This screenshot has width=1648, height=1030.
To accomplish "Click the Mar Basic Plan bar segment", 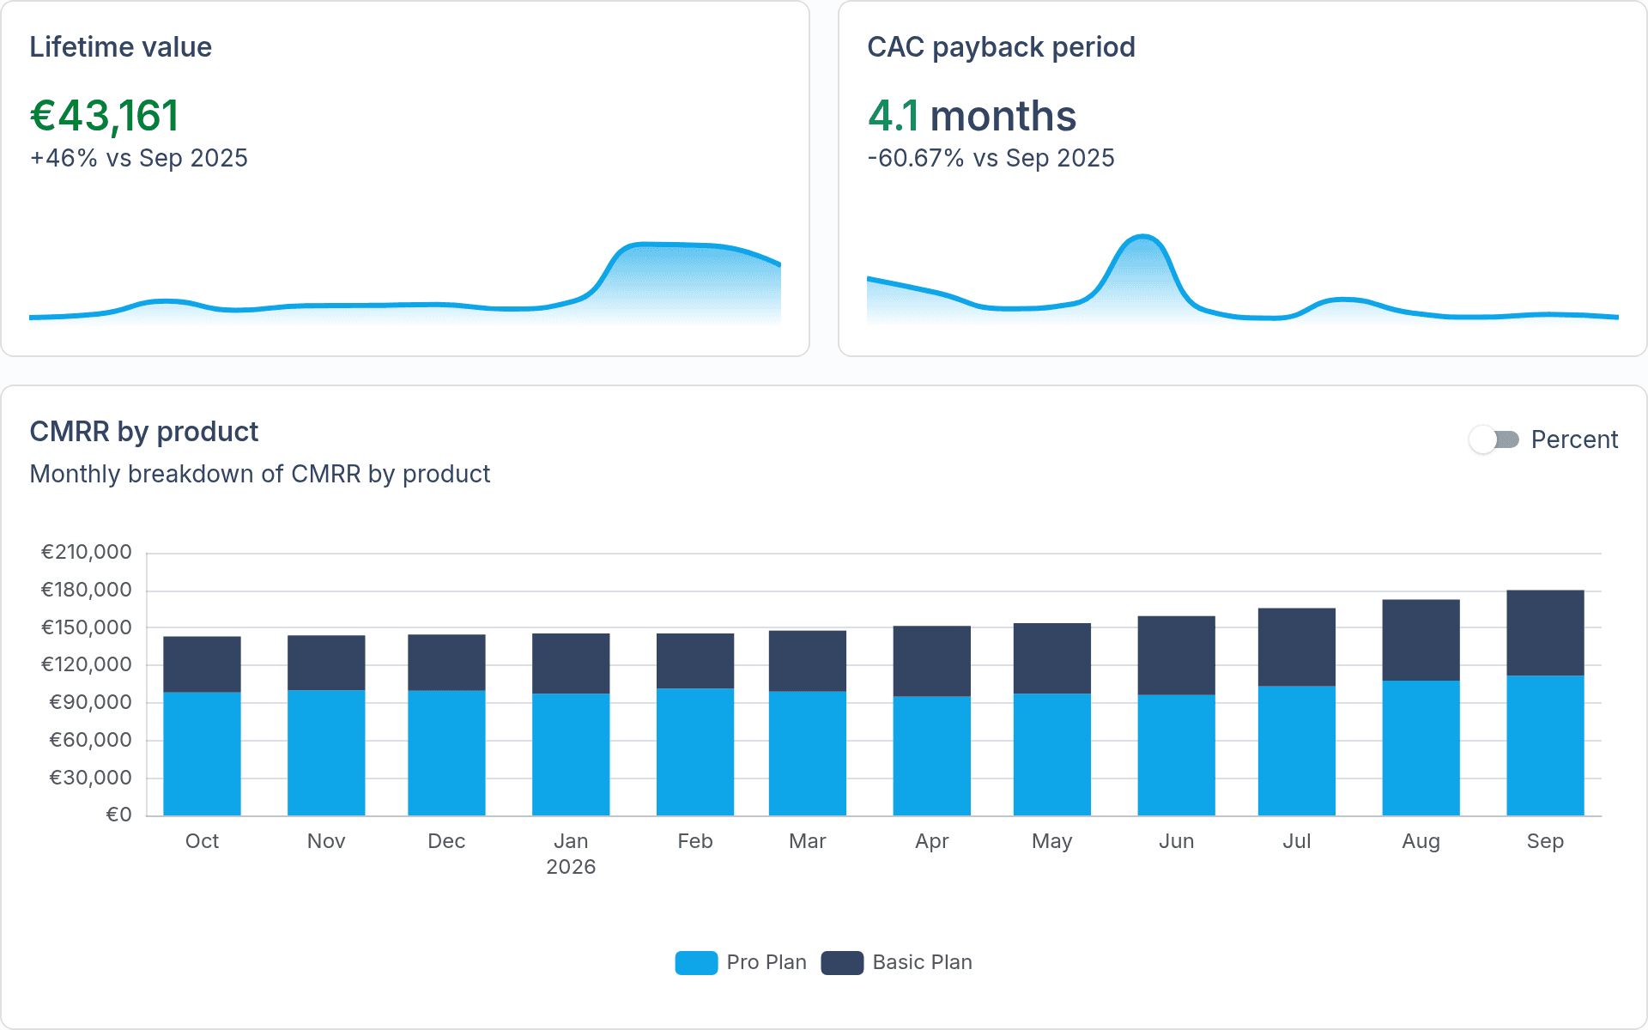I will pyautogui.click(x=807, y=661).
